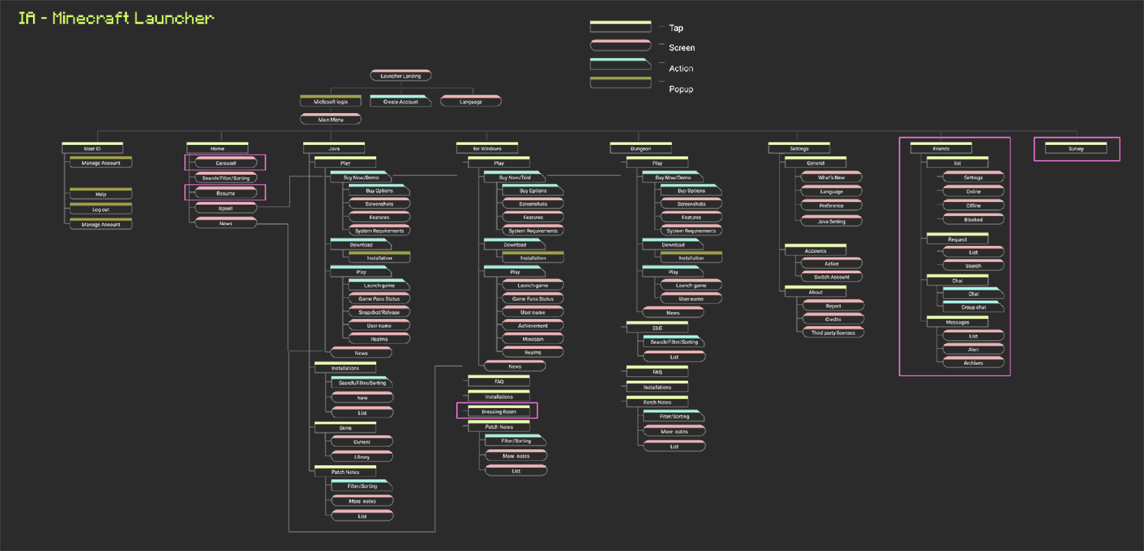This screenshot has width=1144, height=551.
Task: Open the Main Menu node
Action: [330, 119]
